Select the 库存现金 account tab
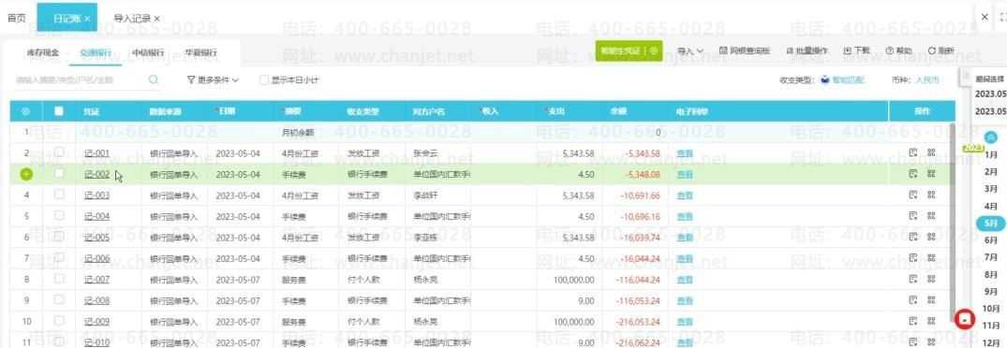 pos(42,52)
